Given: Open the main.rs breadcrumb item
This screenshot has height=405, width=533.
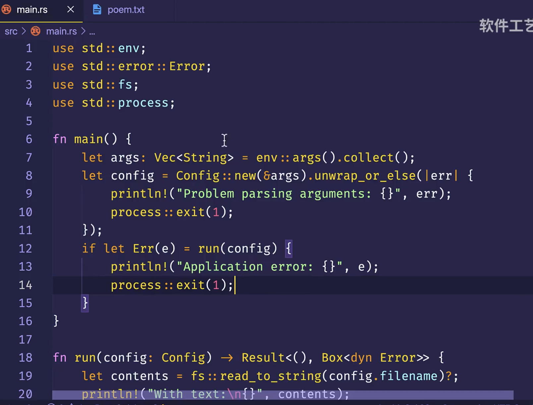Looking at the screenshot, I should (61, 31).
